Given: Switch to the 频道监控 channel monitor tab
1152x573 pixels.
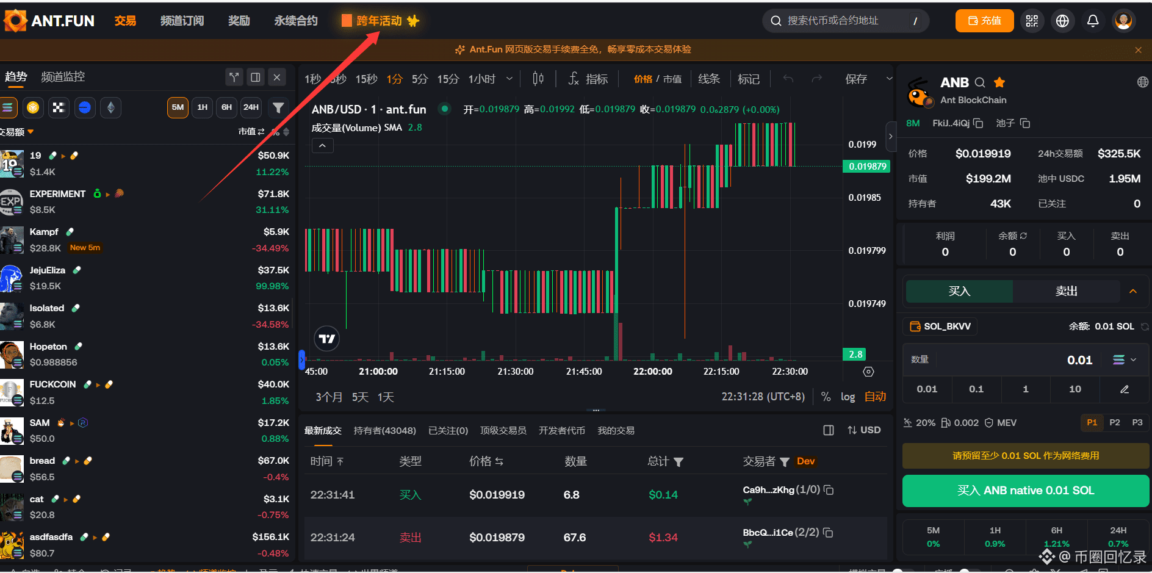Looking at the screenshot, I should pos(63,77).
